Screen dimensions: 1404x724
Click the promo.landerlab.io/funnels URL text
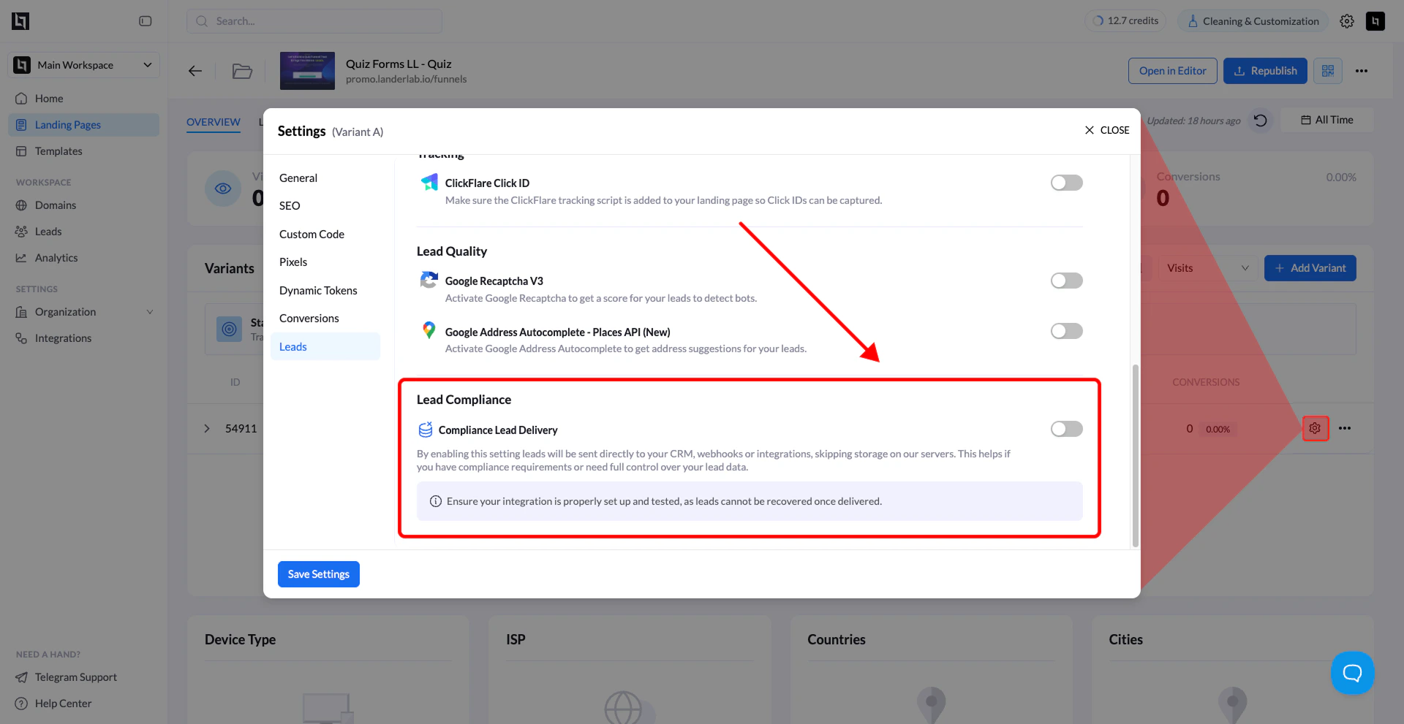(x=406, y=79)
